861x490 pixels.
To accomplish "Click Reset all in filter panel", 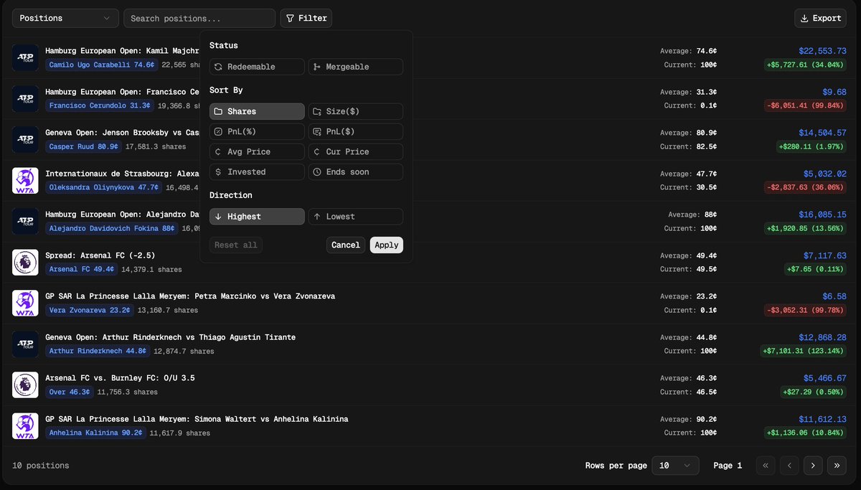I will pyautogui.click(x=236, y=245).
